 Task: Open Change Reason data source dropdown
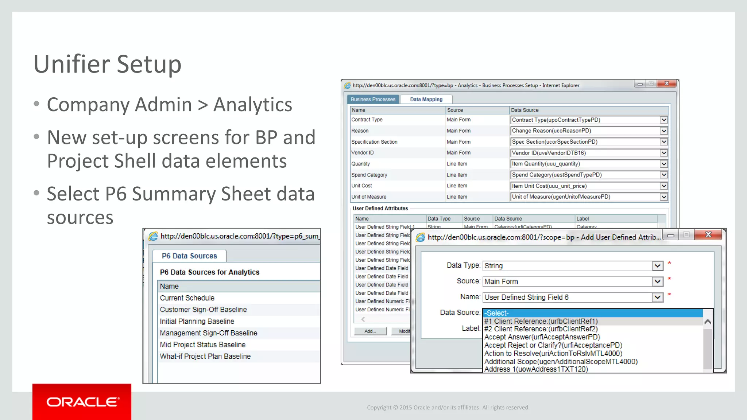click(x=663, y=131)
